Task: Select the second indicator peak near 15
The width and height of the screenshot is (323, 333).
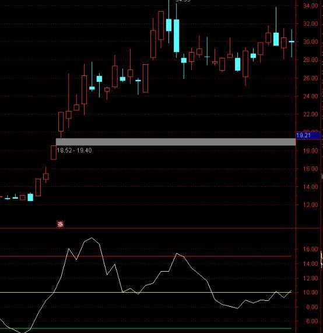Action: coord(177,254)
